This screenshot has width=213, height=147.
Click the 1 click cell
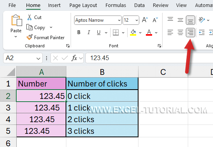[102, 107]
